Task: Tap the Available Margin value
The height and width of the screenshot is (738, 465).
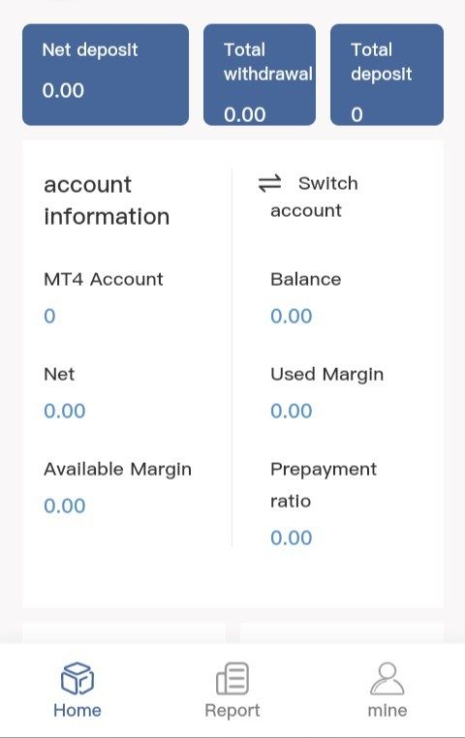Action: pos(65,507)
